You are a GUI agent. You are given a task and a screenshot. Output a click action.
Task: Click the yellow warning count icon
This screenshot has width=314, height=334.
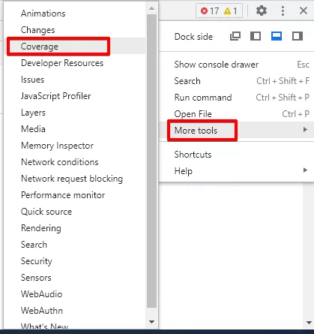pos(227,11)
